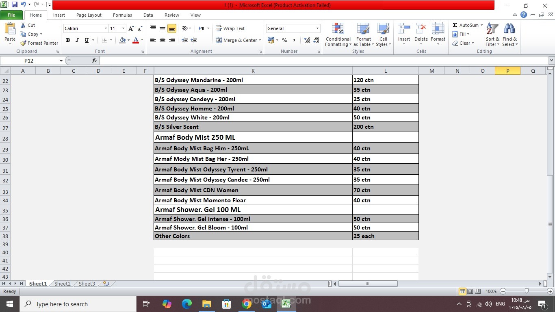Click the Delete cells icon
This screenshot has height=312, width=555.
[x=421, y=29]
